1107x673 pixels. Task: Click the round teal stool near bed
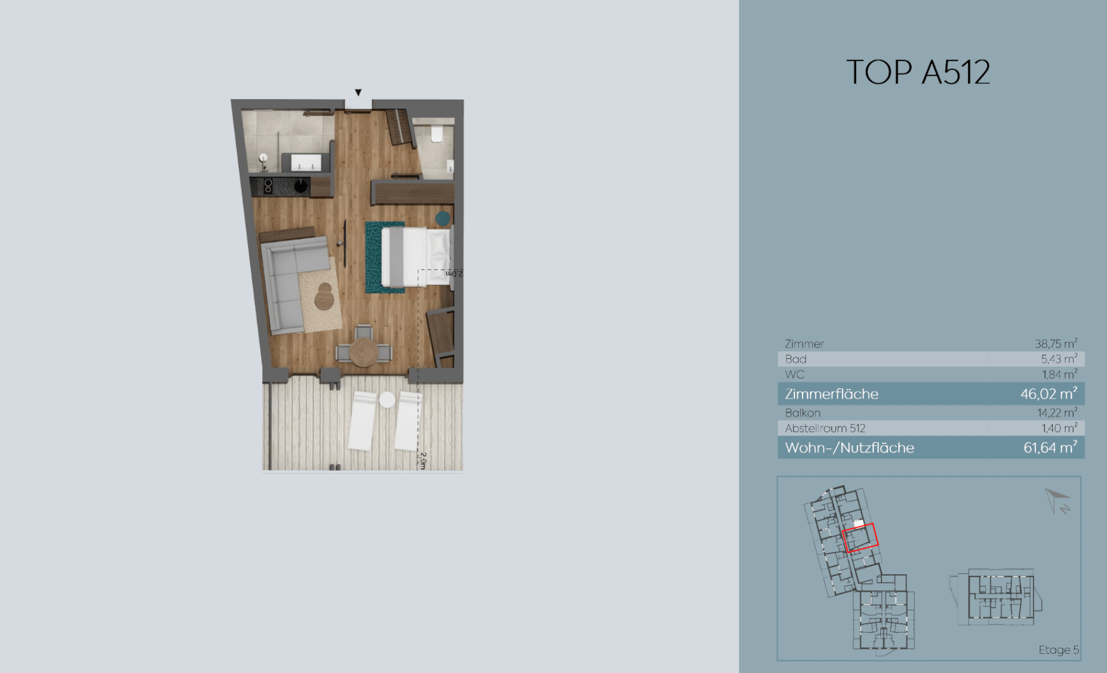[443, 218]
